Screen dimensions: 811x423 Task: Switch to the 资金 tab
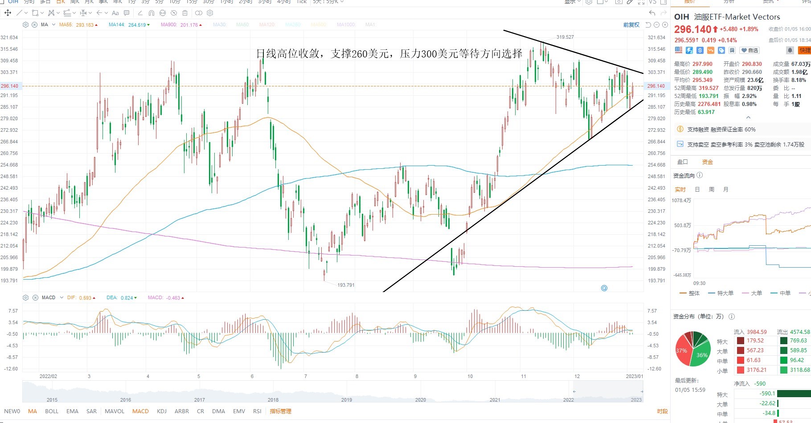click(708, 162)
